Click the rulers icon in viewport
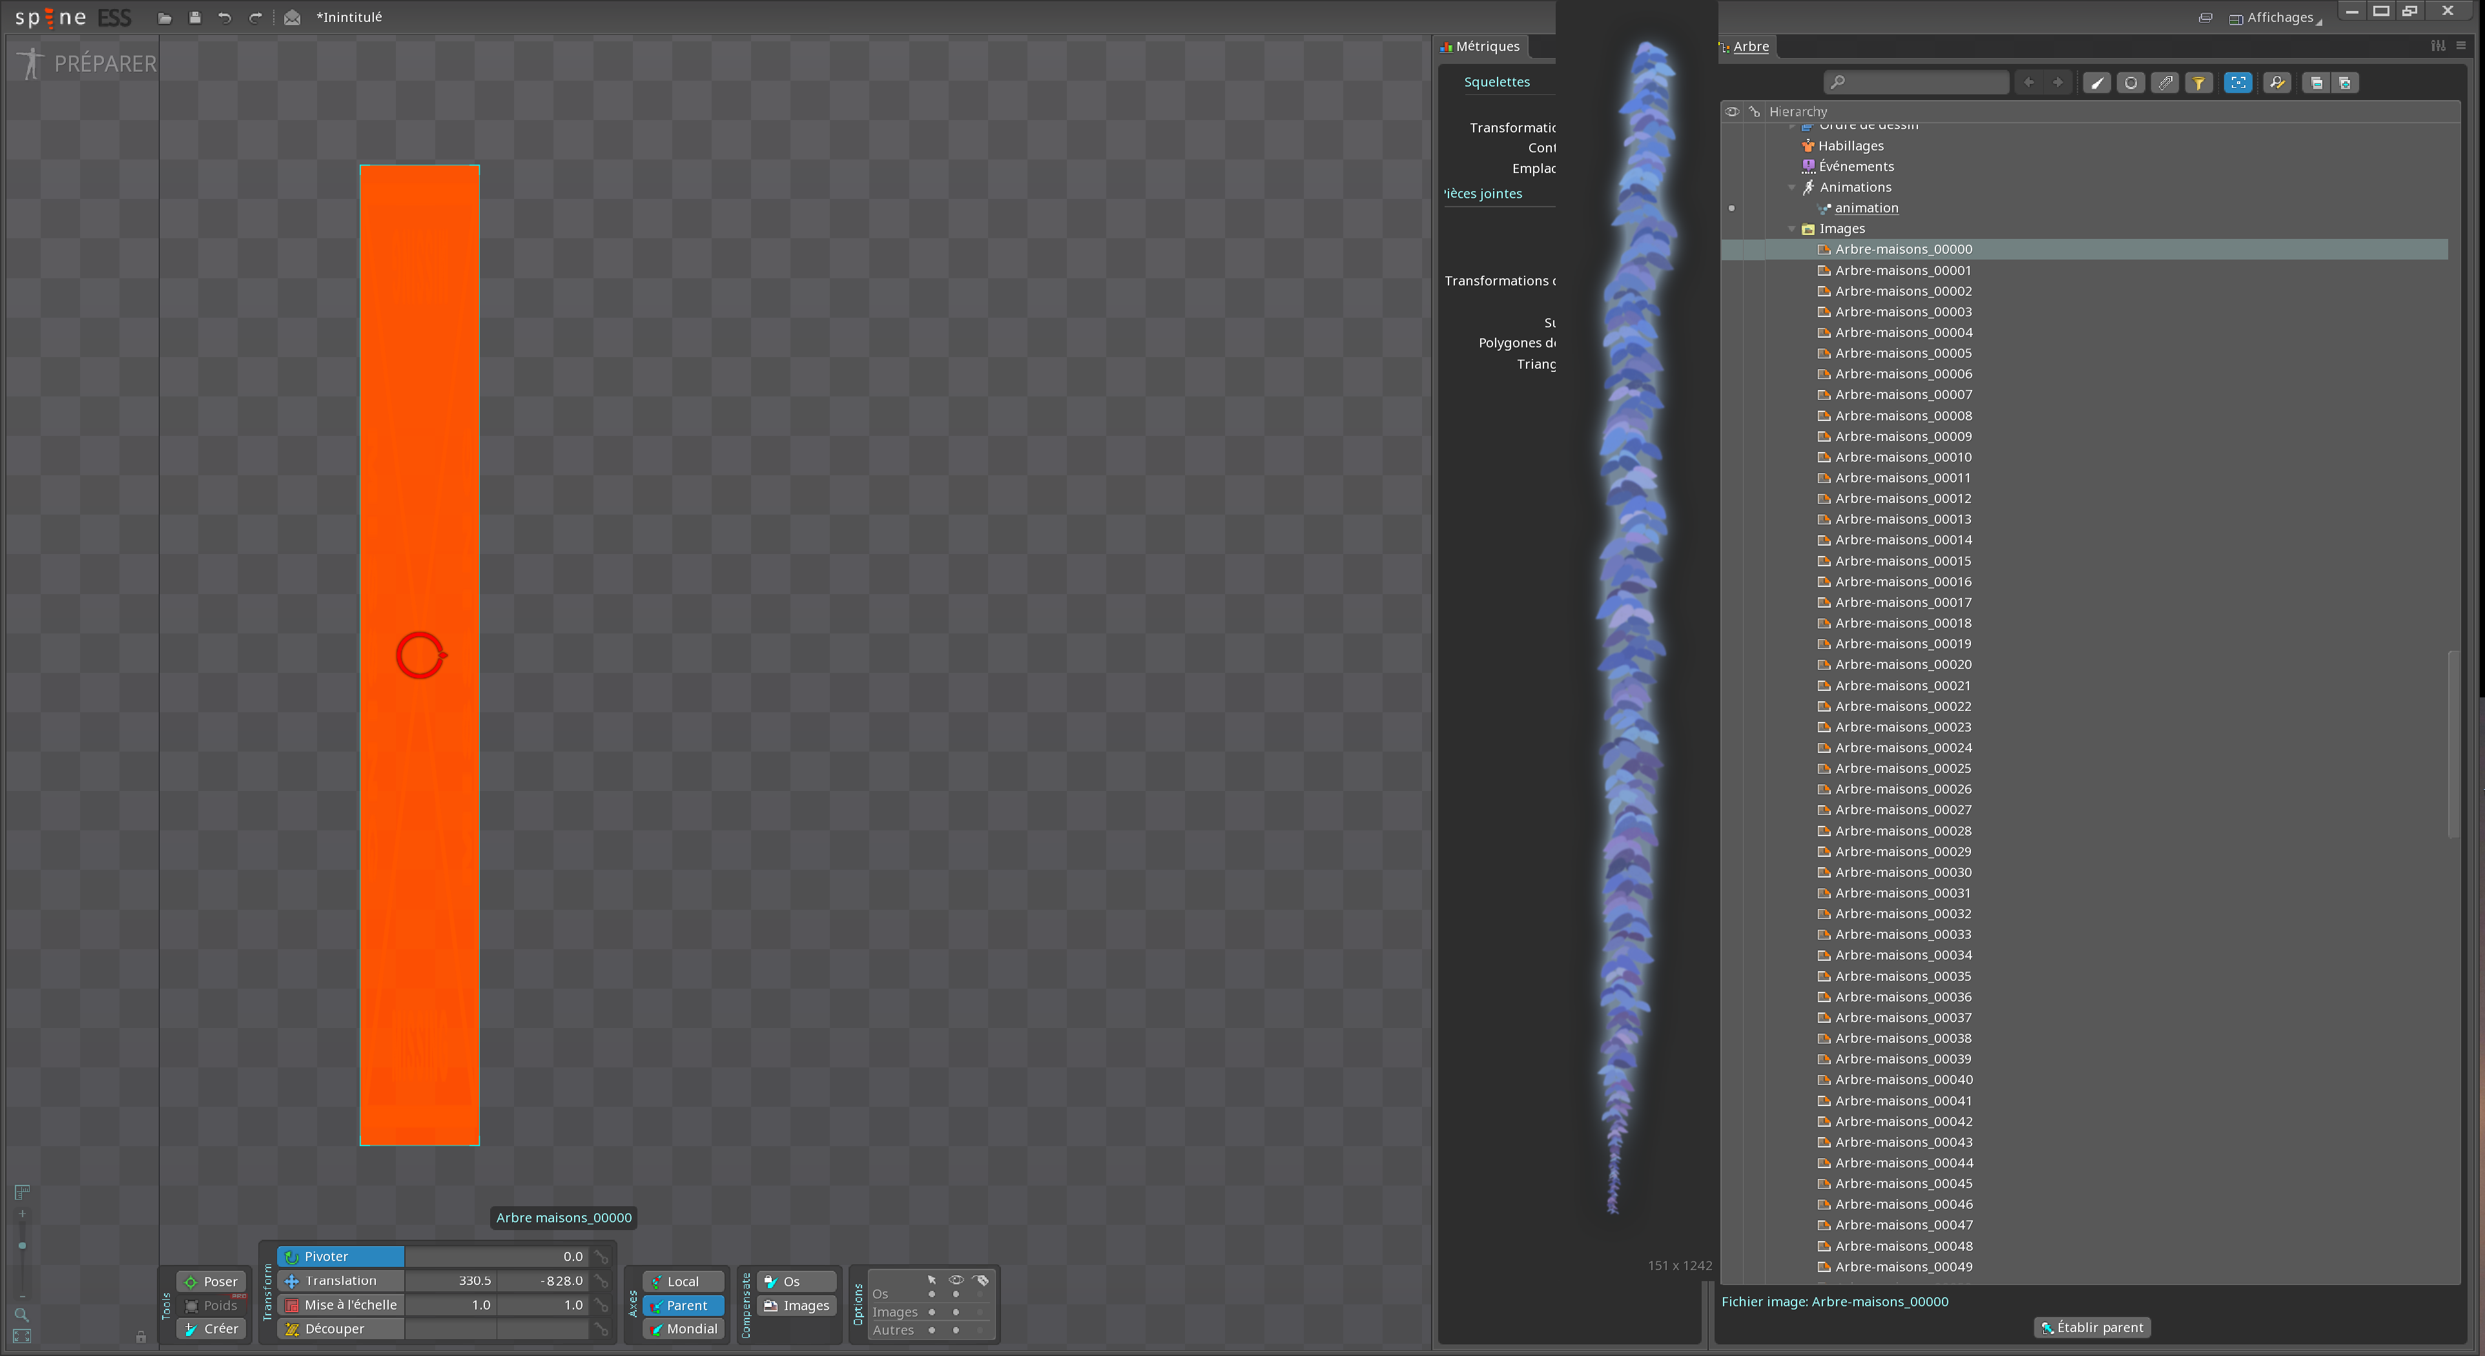The width and height of the screenshot is (2485, 1356). coord(22,1191)
